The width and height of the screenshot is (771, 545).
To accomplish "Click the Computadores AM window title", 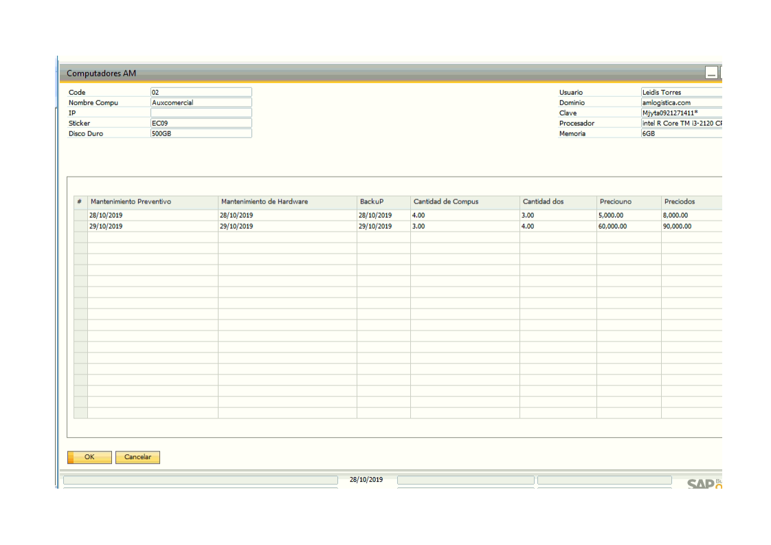I will coord(101,74).
